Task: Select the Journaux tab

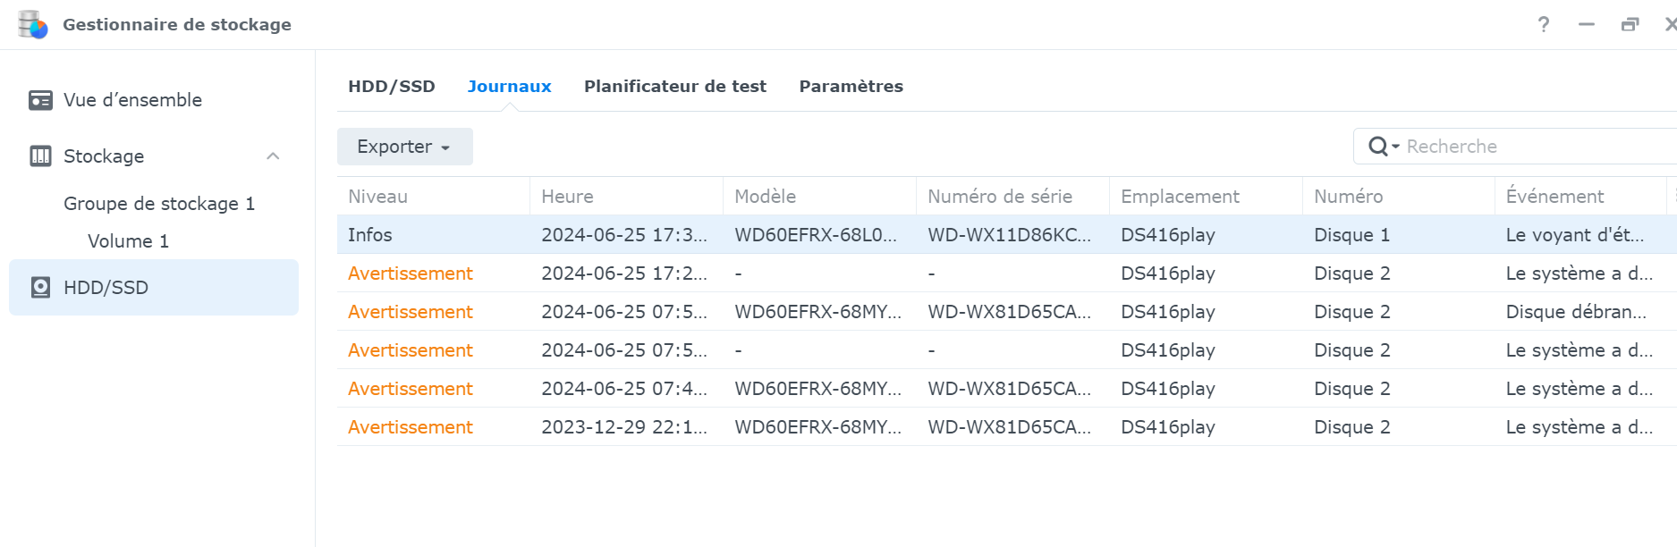Action: (509, 87)
